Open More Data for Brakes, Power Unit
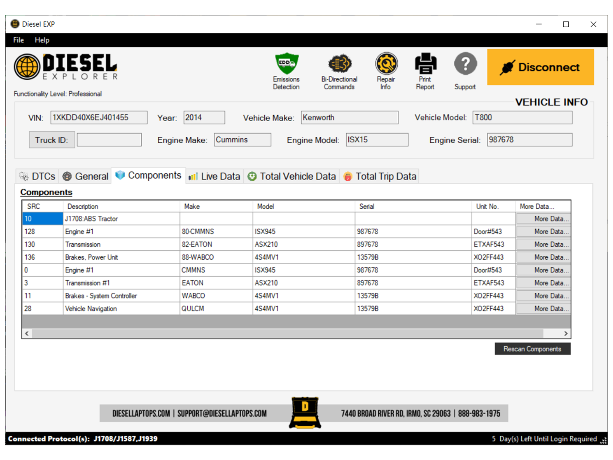 [x=544, y=257]
